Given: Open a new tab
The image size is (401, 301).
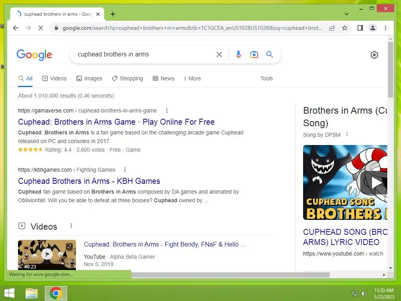Looking at the screenshot, I should (x=113, y=14).
